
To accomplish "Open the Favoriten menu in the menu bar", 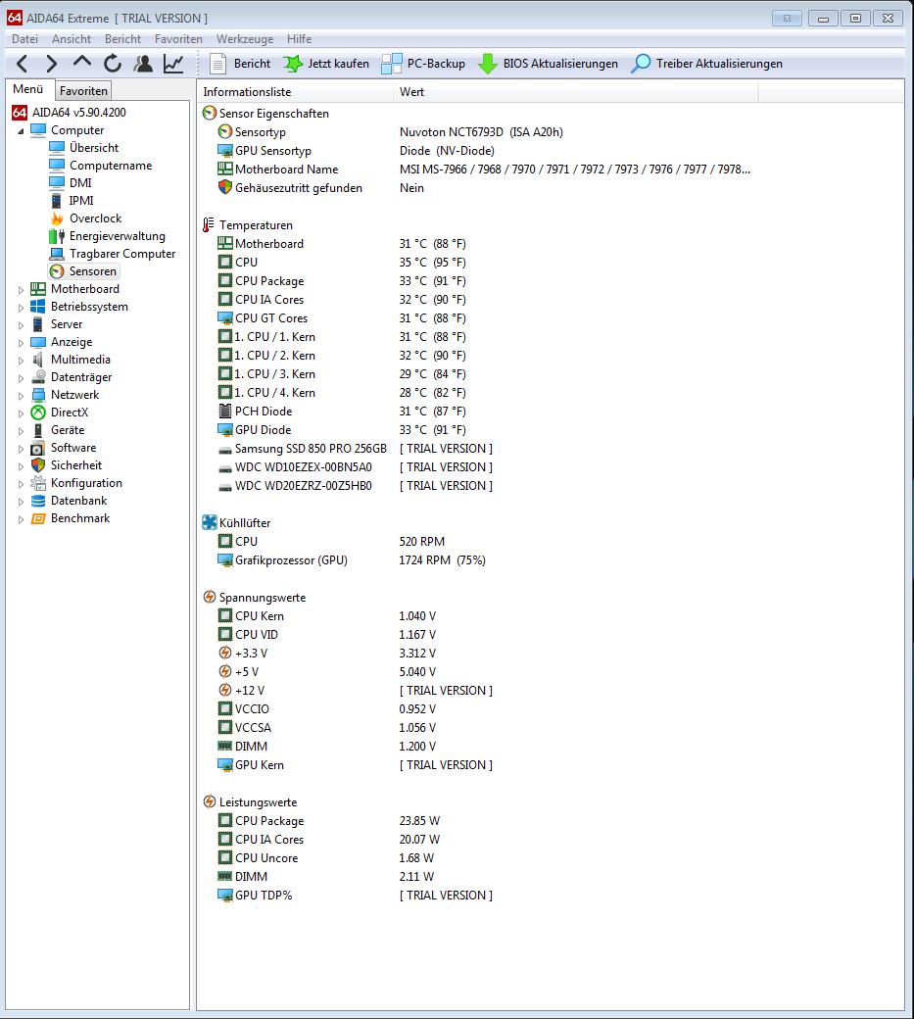I will [178, 39].
